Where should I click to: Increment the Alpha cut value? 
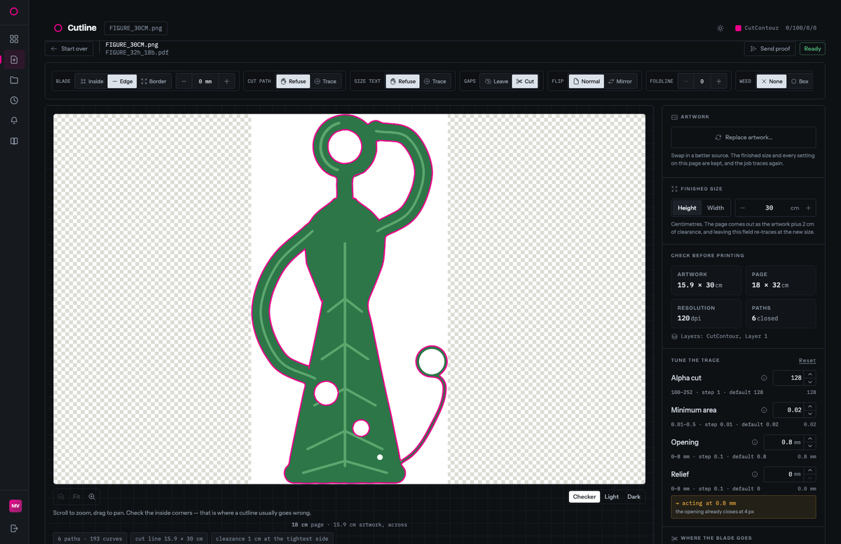(x=810, y=374)
